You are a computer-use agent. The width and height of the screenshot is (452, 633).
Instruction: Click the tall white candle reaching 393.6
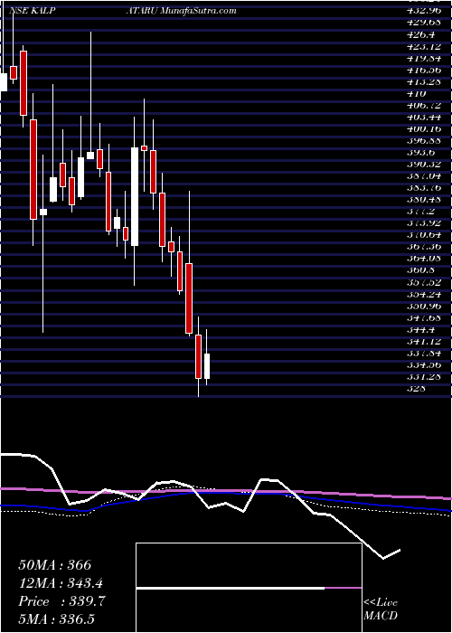[135, 196]
